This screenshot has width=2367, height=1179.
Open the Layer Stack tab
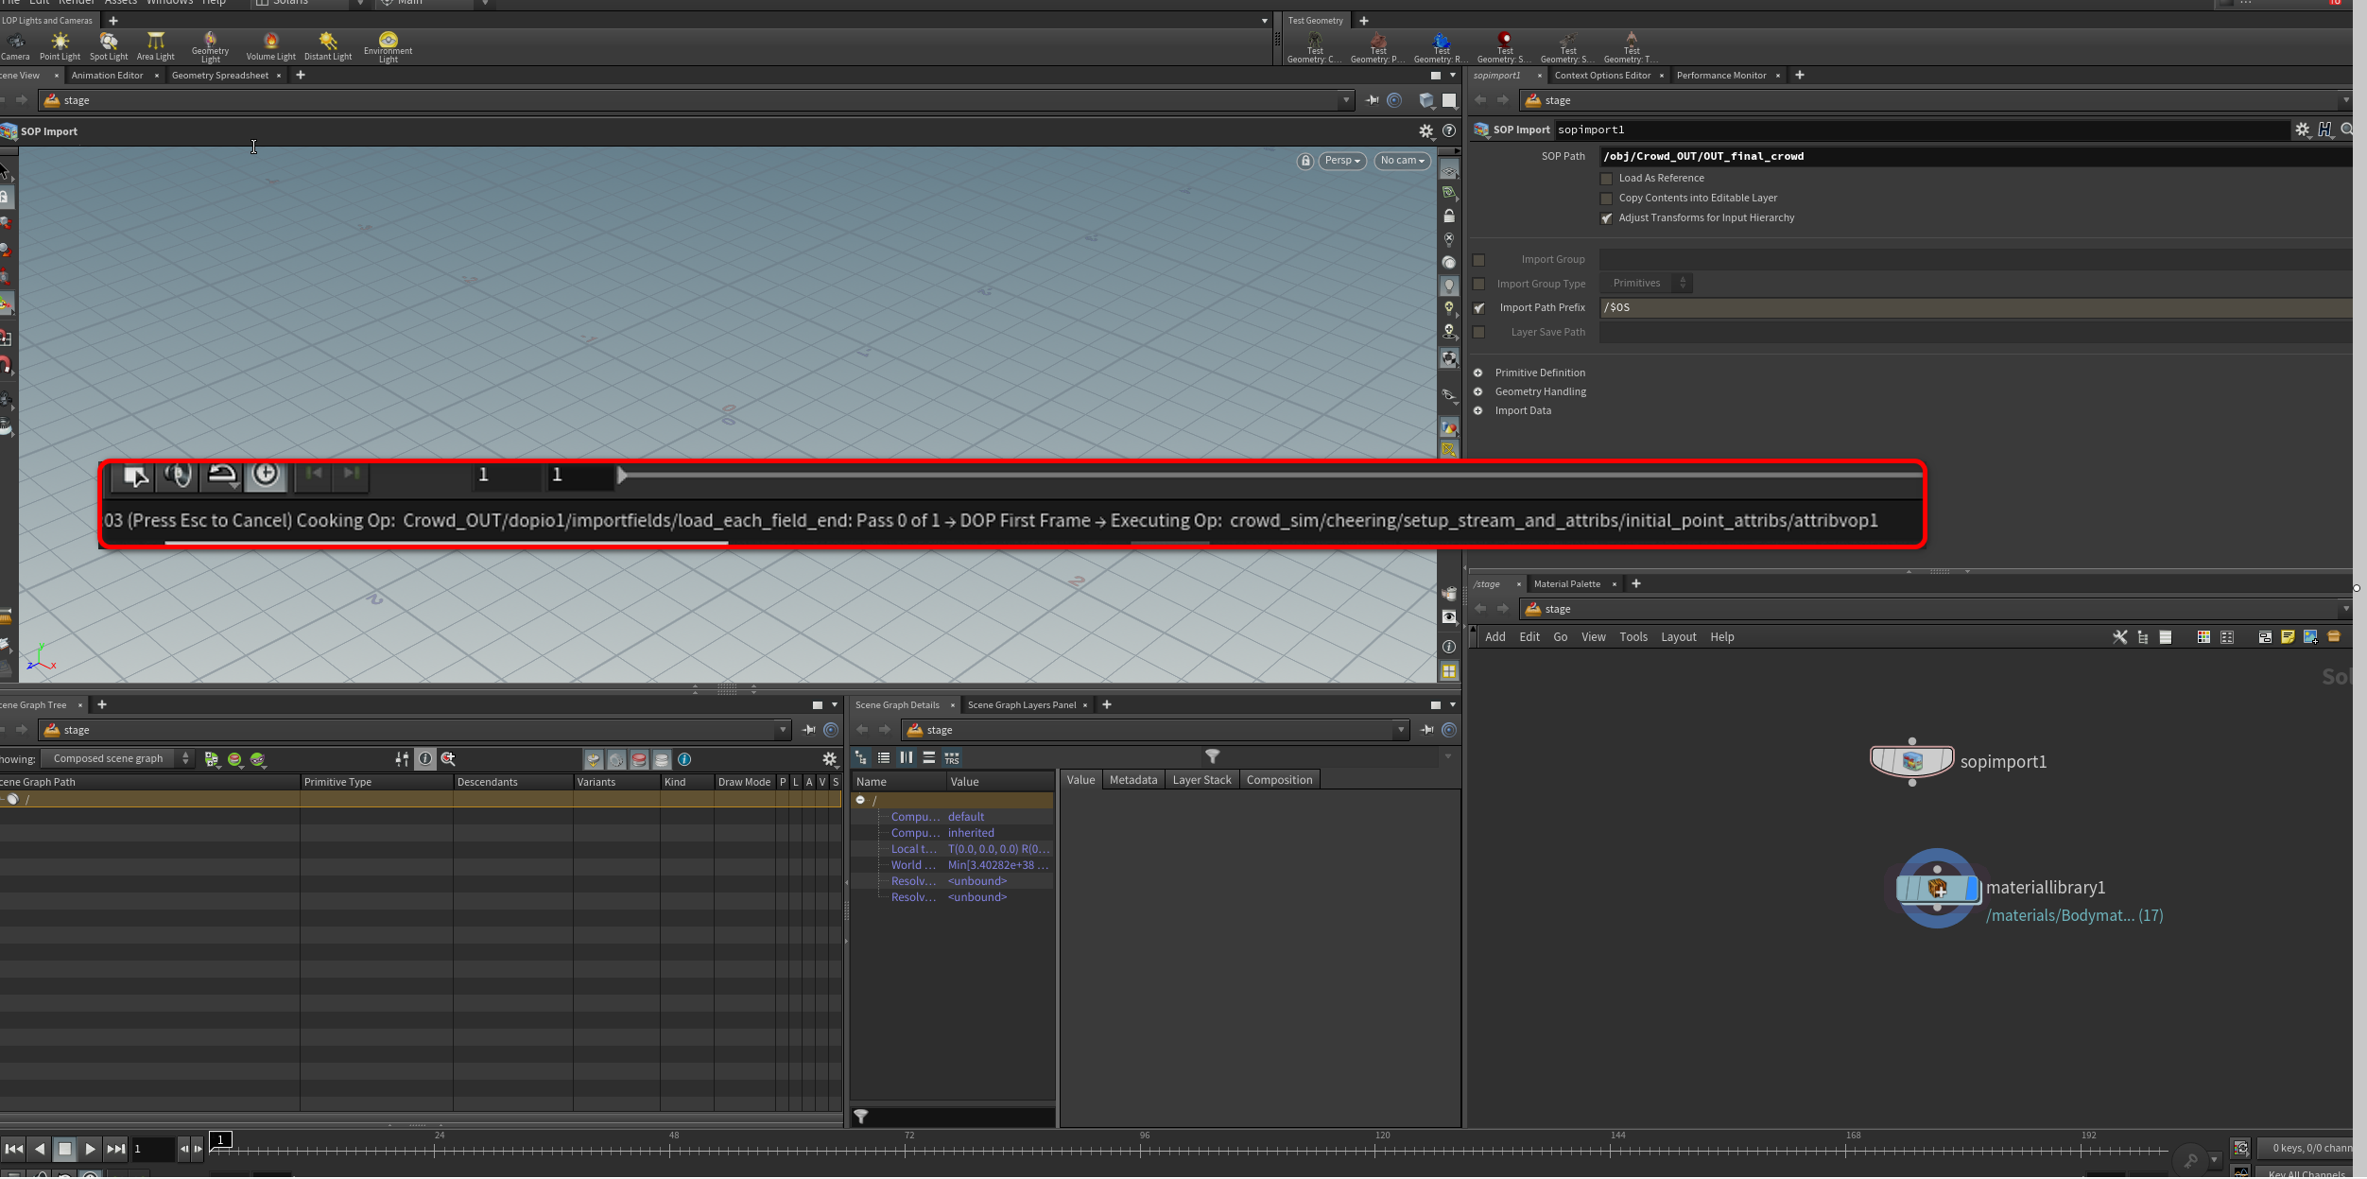coord(1201,781)
